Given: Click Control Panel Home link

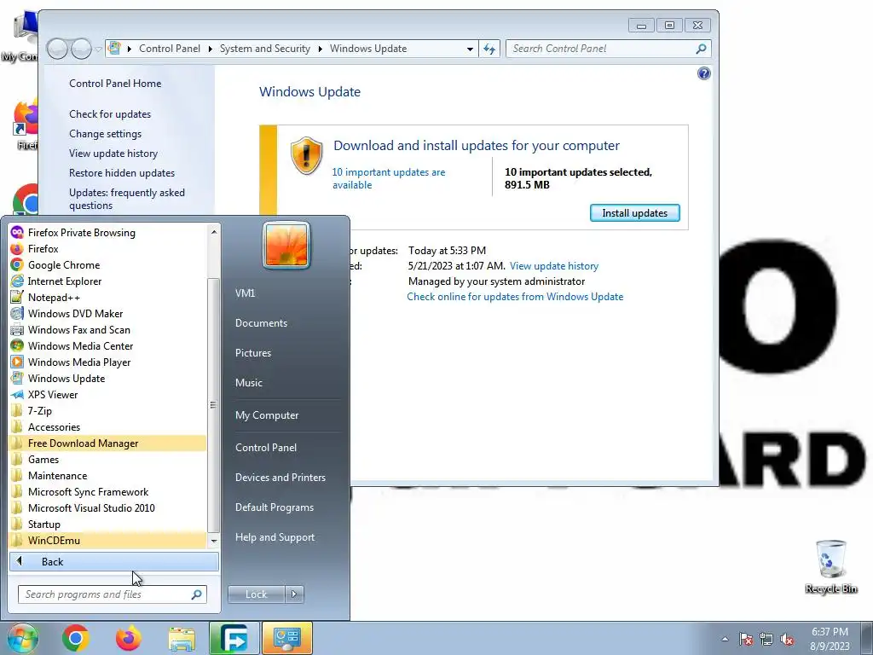Looking at the screenshot, I should pos(115,83).
